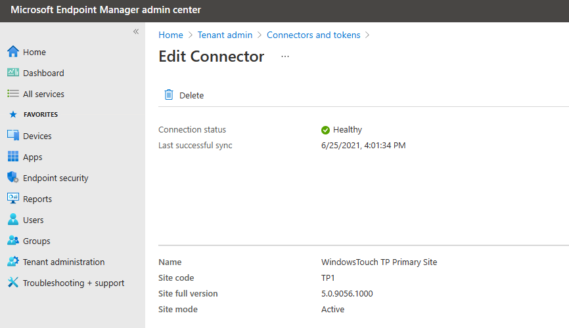The image size is (569, 328).
Task: Click the Delete button label
Action: [192, 95]
